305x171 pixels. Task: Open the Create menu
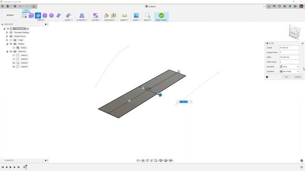click(41, 20)
